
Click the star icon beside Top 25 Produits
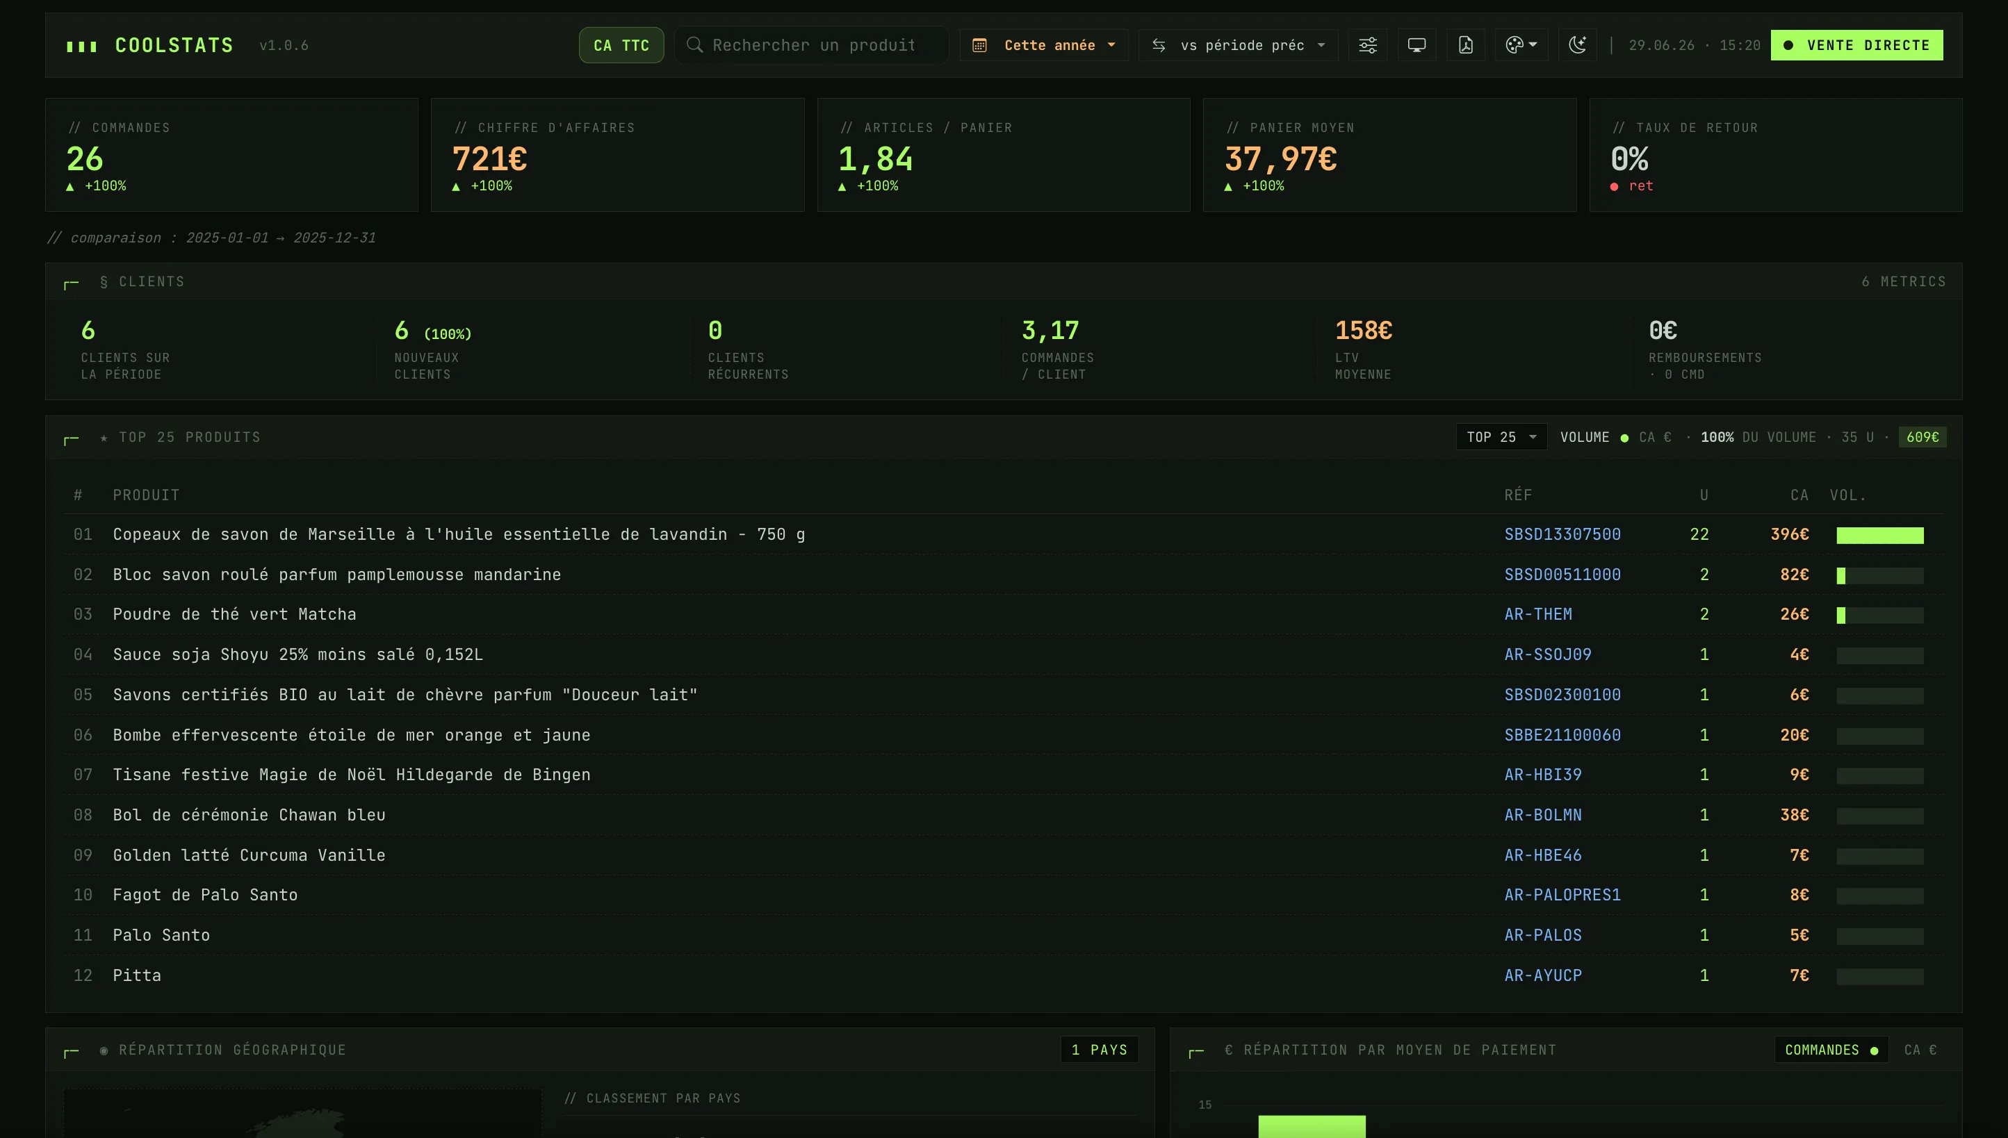click(x=104, y=438)
